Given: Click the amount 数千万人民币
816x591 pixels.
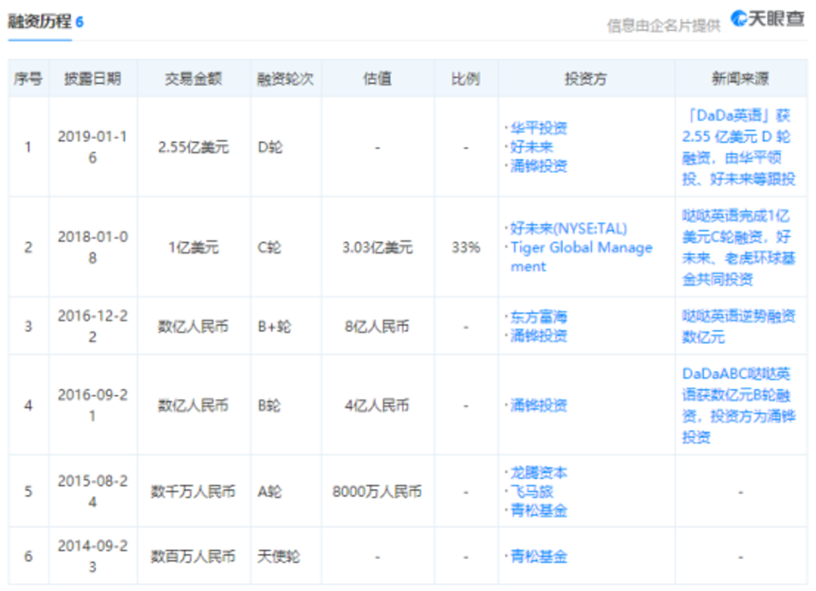Looking at the screenshot, I should click(x=193, y=491).
